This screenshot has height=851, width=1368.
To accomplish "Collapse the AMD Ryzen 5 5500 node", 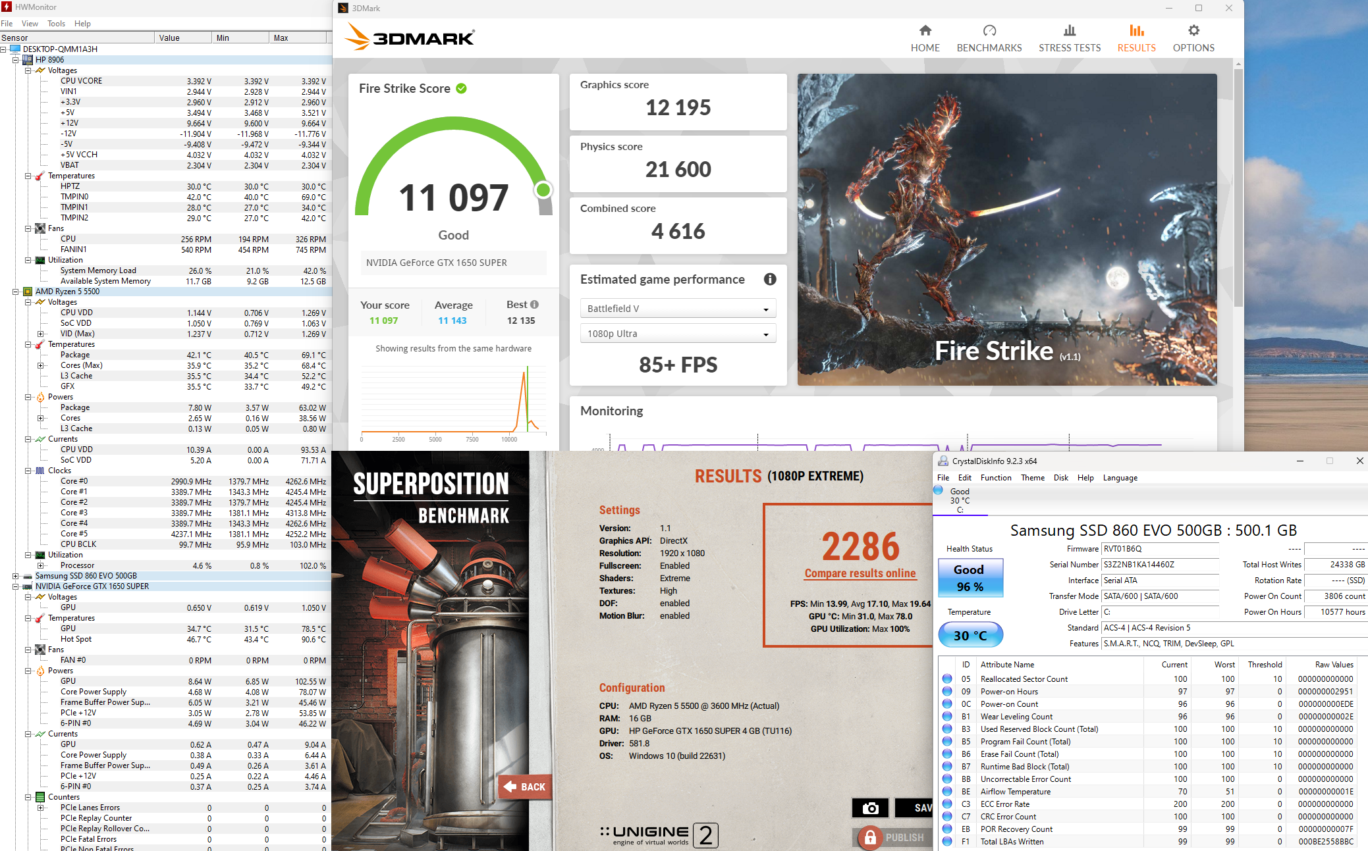I will pos(16,292).
